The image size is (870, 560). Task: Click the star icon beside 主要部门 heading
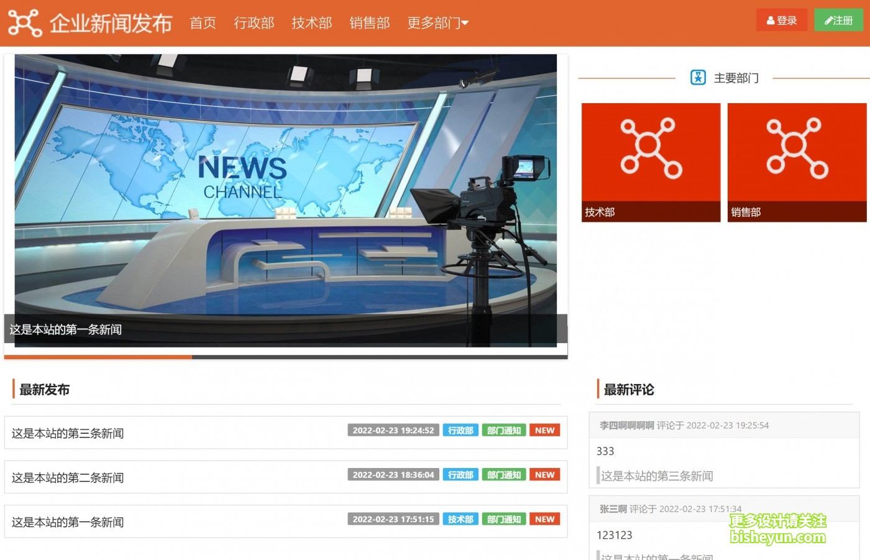(697, 77)
